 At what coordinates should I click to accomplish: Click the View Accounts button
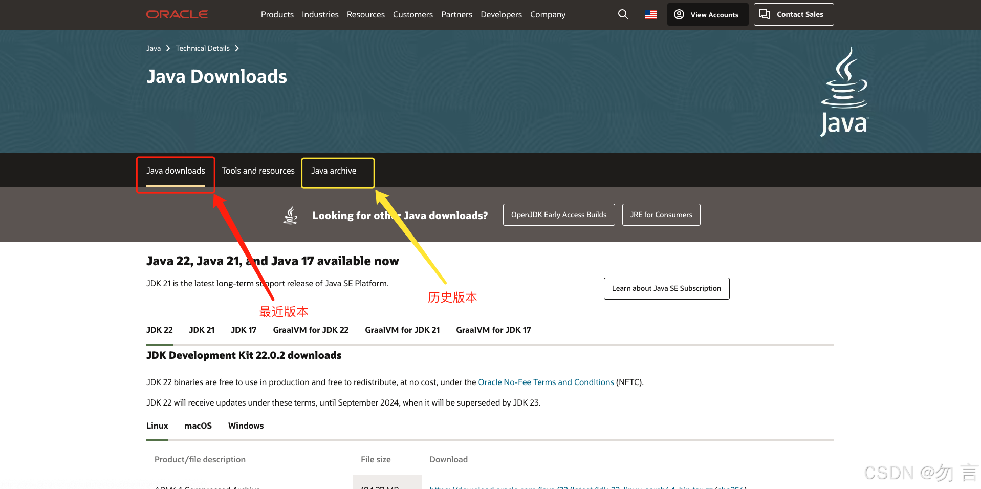pyautogui.click(x=708, y=14)
